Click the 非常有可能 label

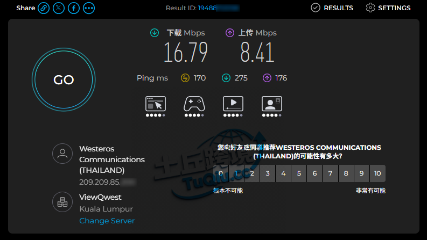(370, 191)
